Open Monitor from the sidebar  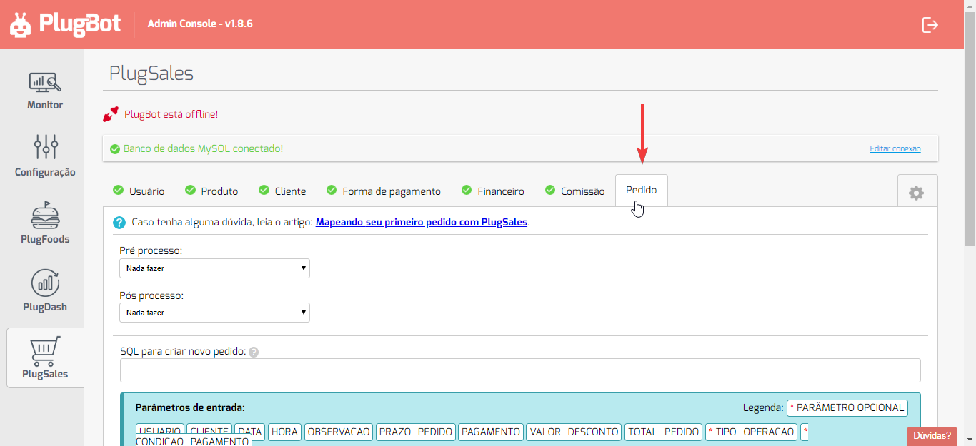coord(45,91)
